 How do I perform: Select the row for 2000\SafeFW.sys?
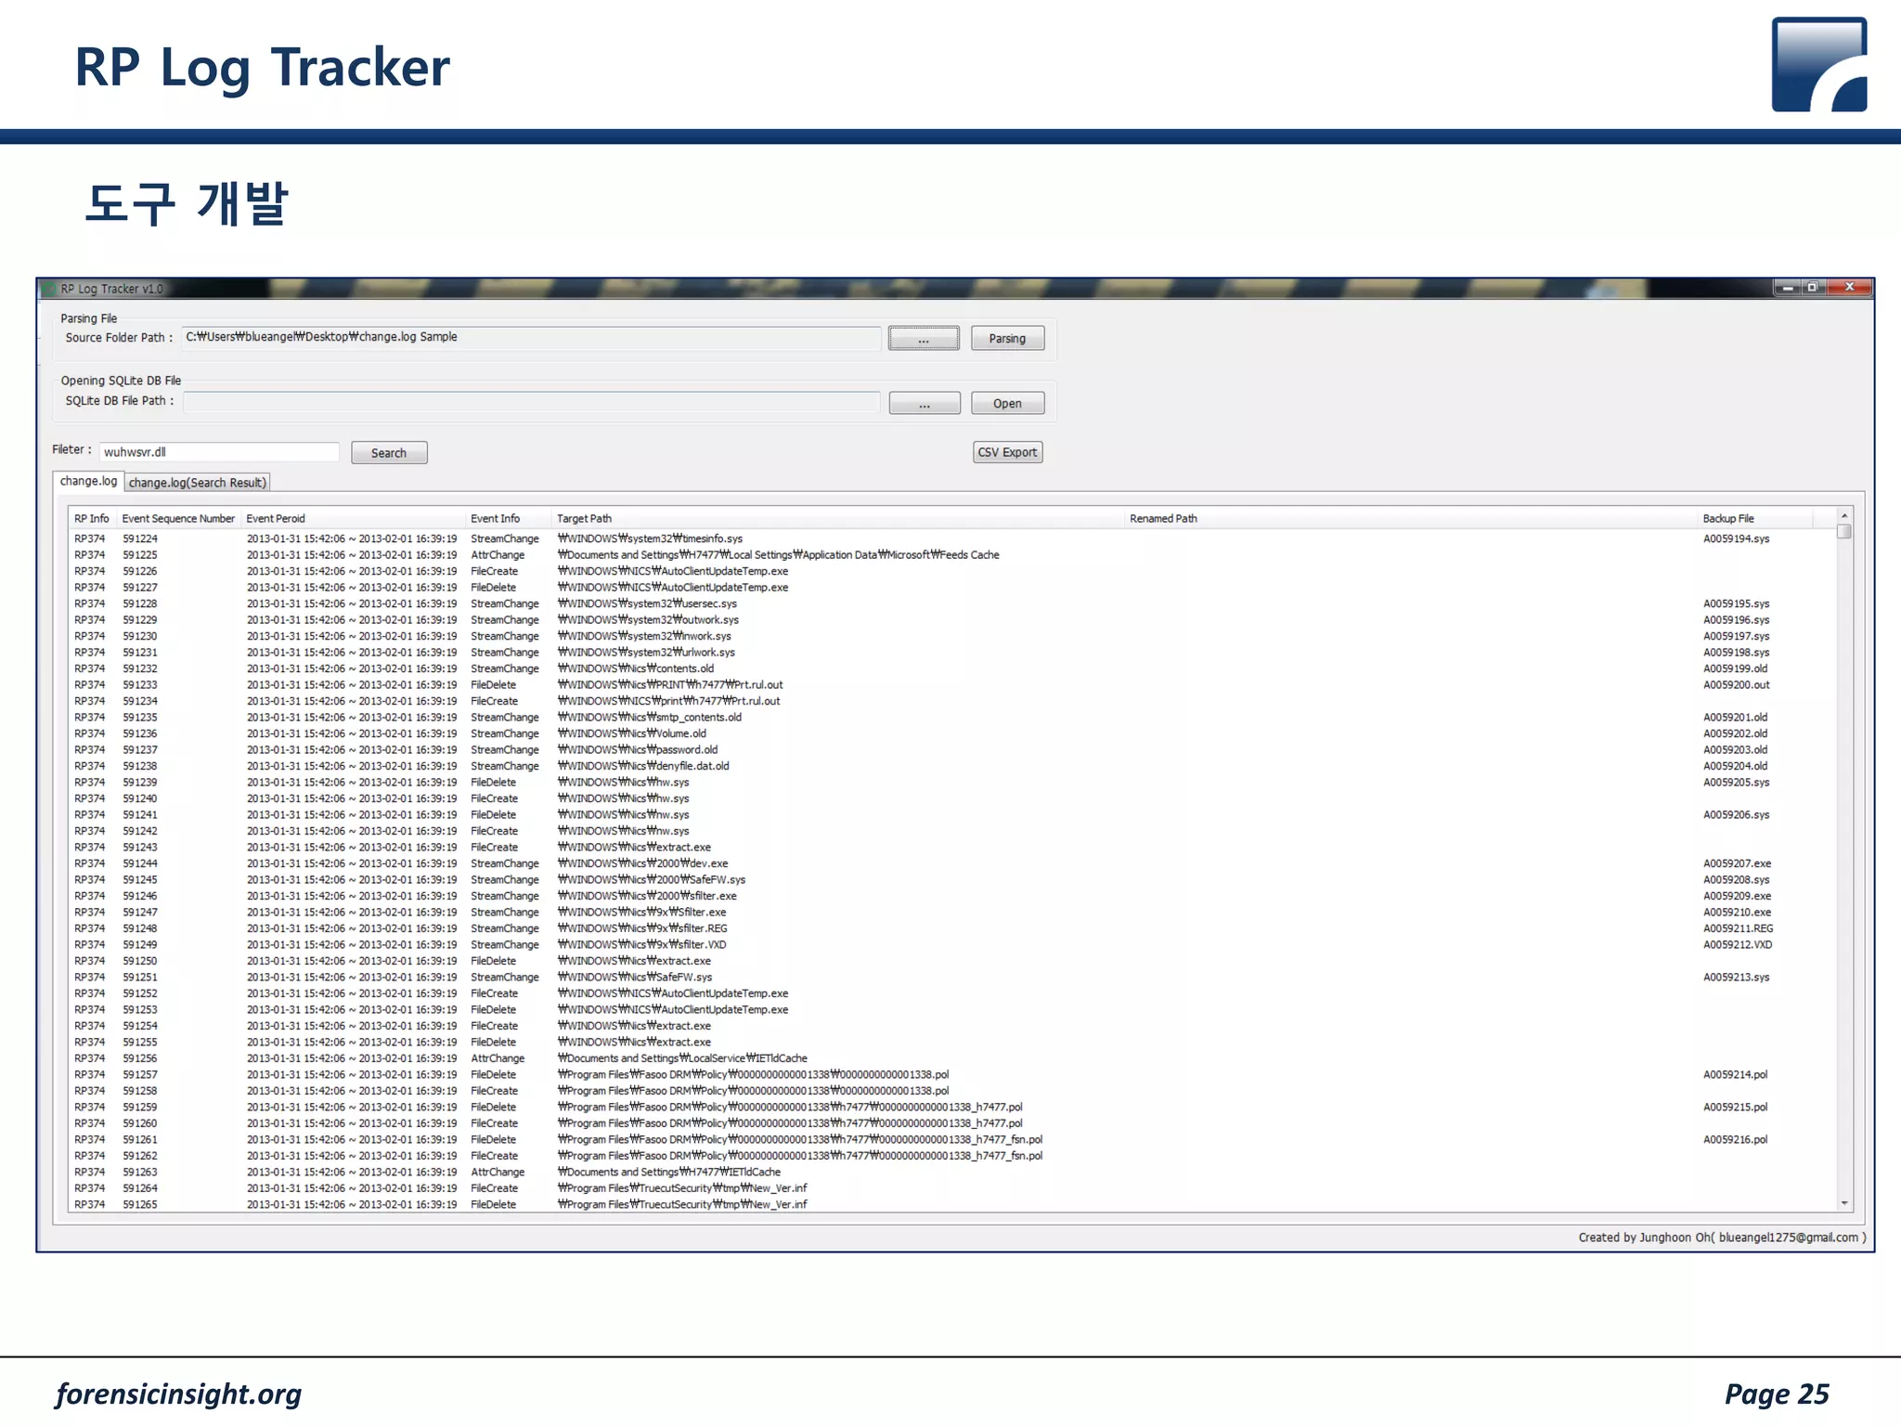click(951, 880)
